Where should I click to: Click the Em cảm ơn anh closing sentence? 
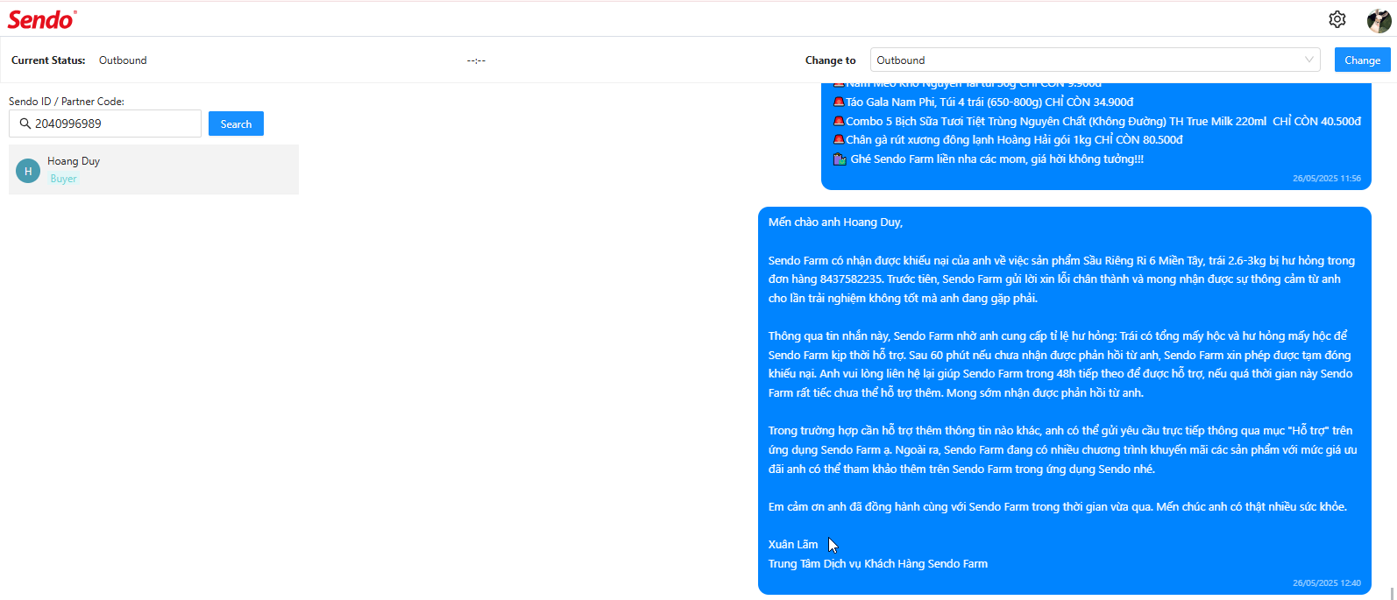[1058, 507]
